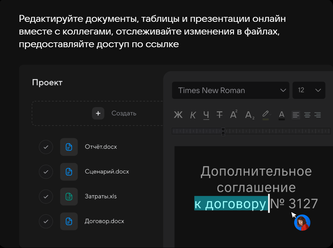Click the plus icon next to Создать
This screenshot has width=333, height=248.
pyautogui.click(x=98, y=113)
